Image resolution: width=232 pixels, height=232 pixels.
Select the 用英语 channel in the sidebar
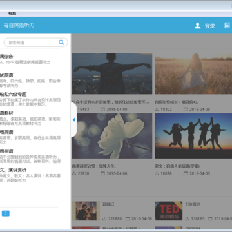[6, 151]
